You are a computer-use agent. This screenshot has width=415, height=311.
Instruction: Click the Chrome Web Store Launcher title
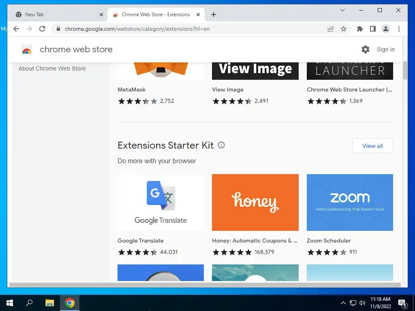pos(349,89)
